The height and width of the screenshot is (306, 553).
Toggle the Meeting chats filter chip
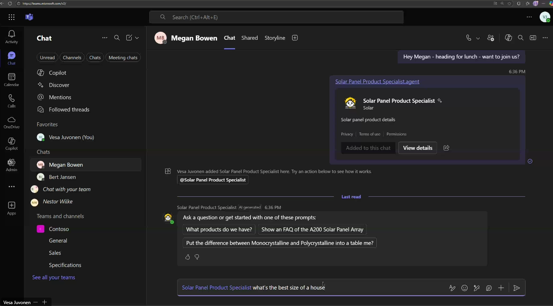pos(123,58)
